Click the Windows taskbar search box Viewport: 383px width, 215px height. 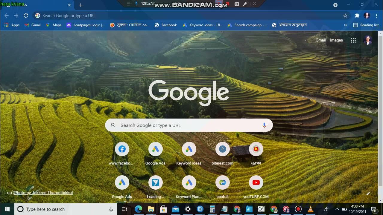66,209
